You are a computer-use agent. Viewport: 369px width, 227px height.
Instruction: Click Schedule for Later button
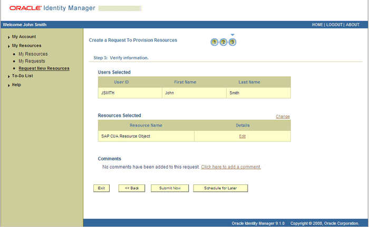pyautogui.click(x=220, y=188)
